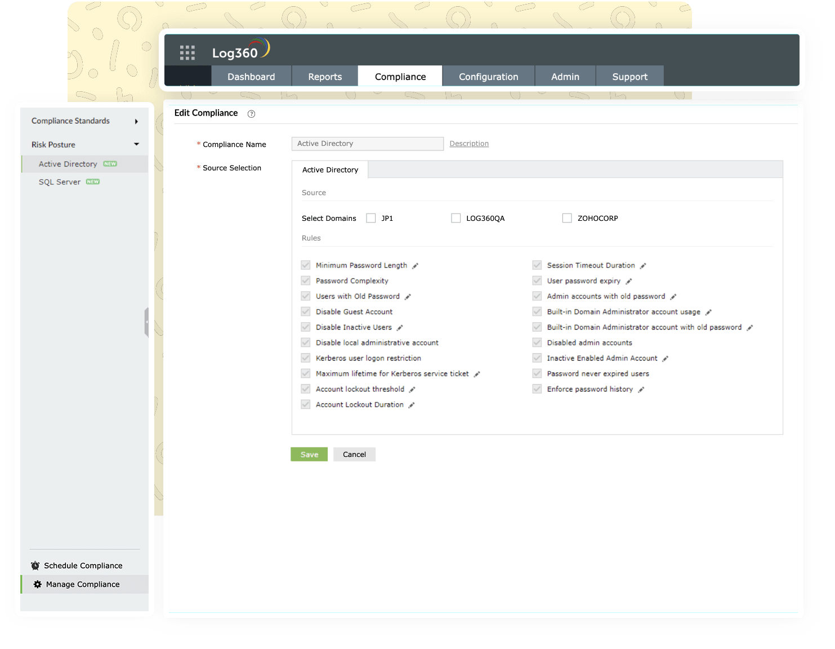
Task: Toggle the Session Timeout Duration checkbox
Action: point(537,265)
